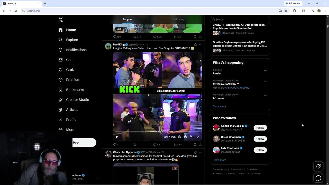
Task: Open Creator Studio in sidebar
Action: coord(74,100)
